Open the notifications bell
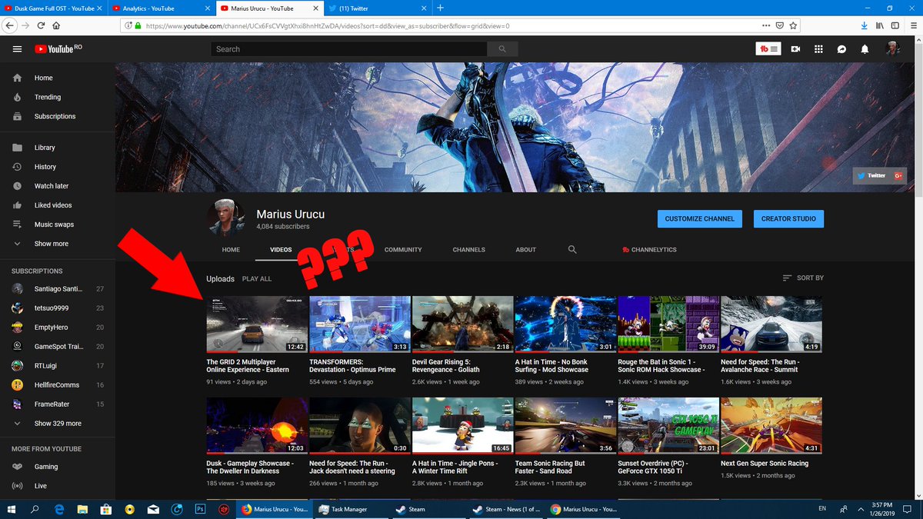923x519 pixels. [865, 49]
